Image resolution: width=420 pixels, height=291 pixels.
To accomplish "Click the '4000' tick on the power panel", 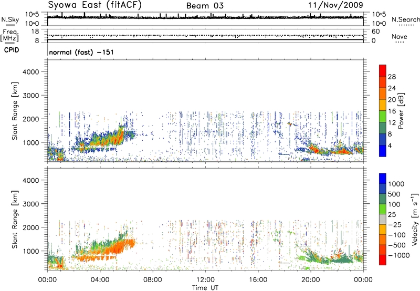I will click(30, 72).
